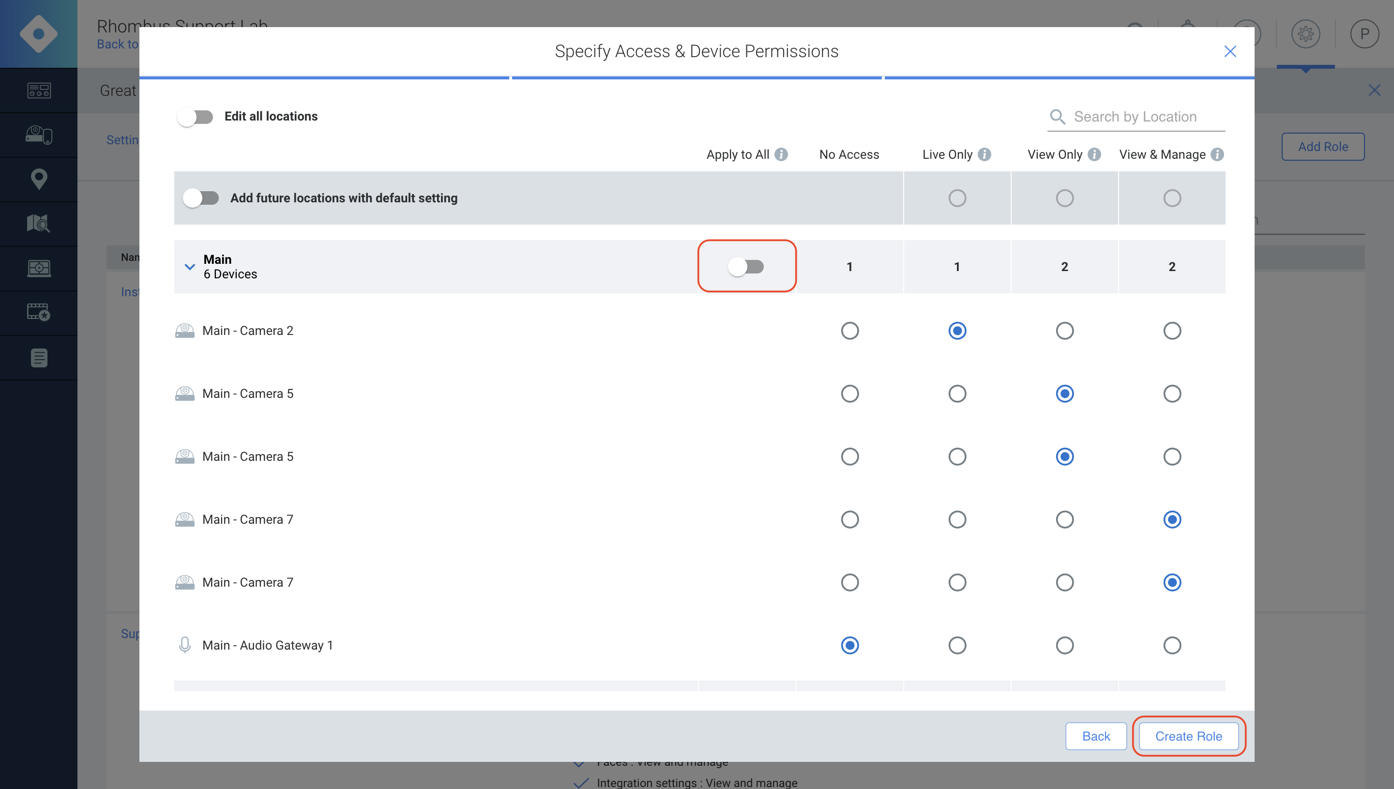Open the console dashboard icon at sidebar top

click(38, 91)
